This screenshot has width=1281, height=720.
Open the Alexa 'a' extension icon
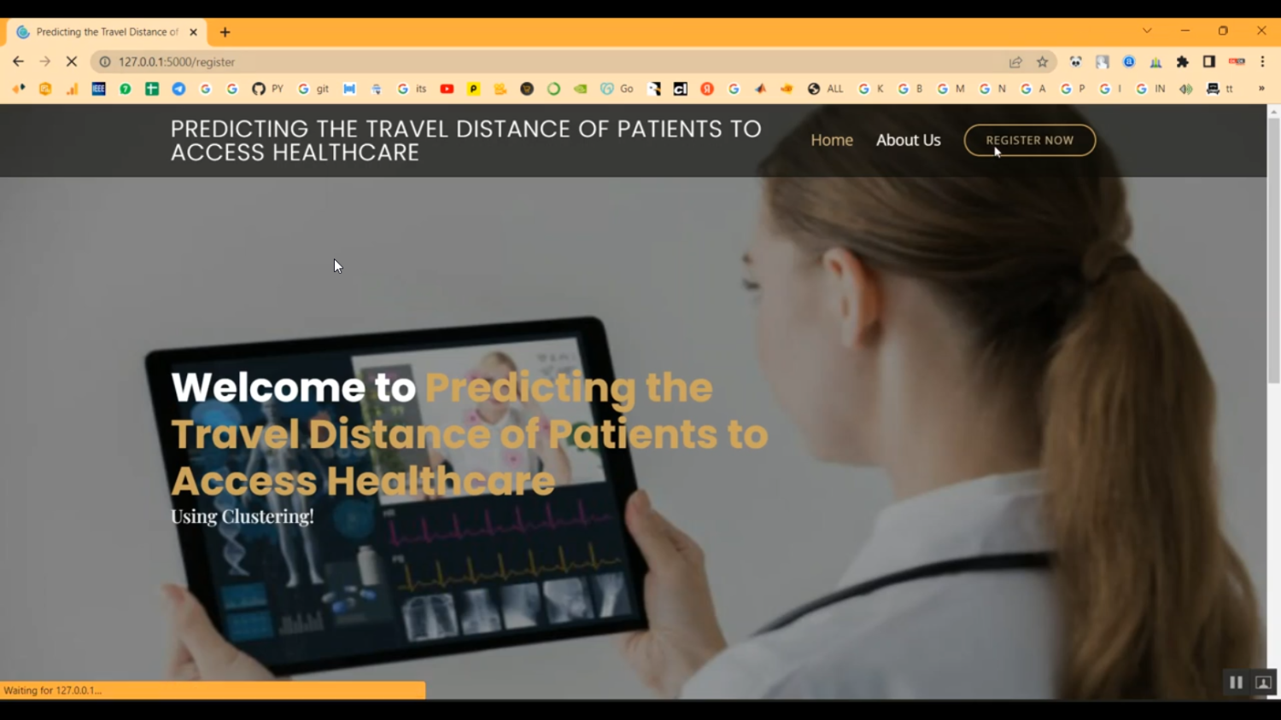[1129, 61]
